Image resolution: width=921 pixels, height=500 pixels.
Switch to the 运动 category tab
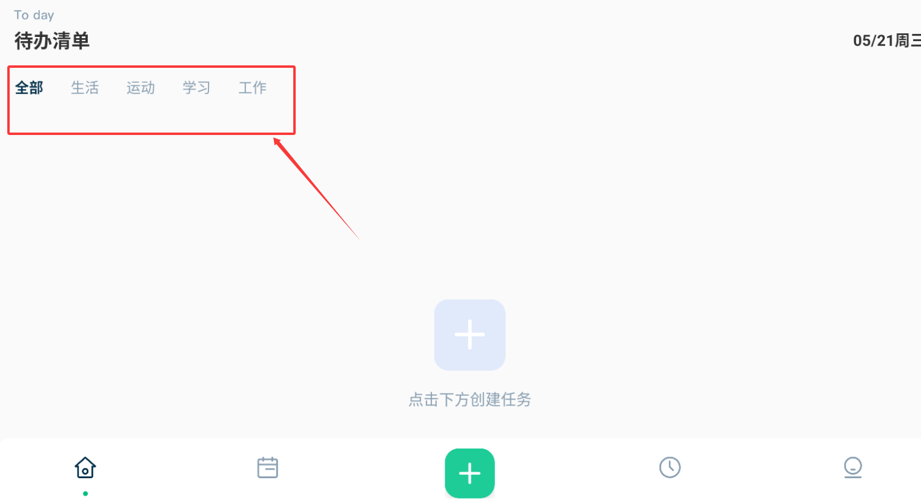pos(141,88)
